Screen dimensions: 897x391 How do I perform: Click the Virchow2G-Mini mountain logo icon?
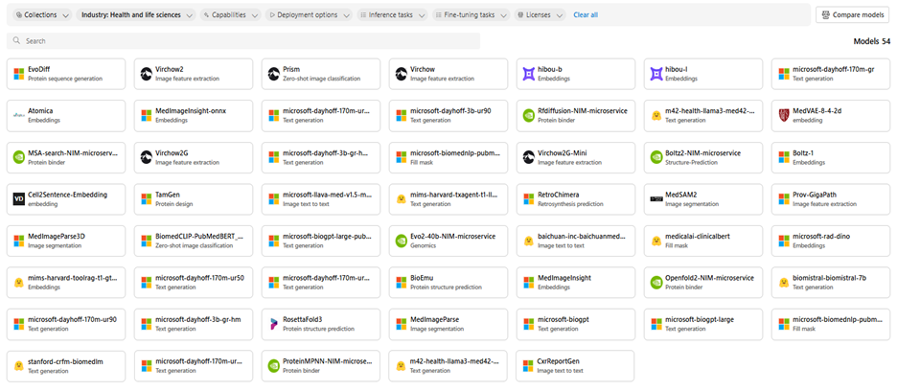point(529,157)
